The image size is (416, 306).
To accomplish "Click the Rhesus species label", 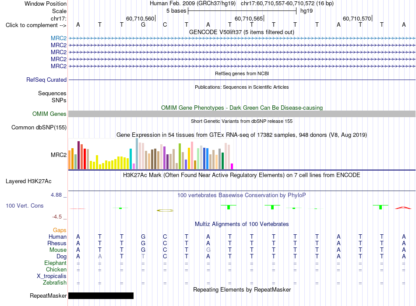I will [x=57, y=243].
